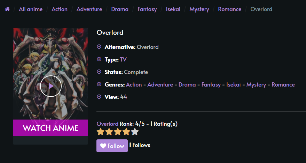Give Overlord a four-star rating
This screenshot has width=306, height=163.
126,132
